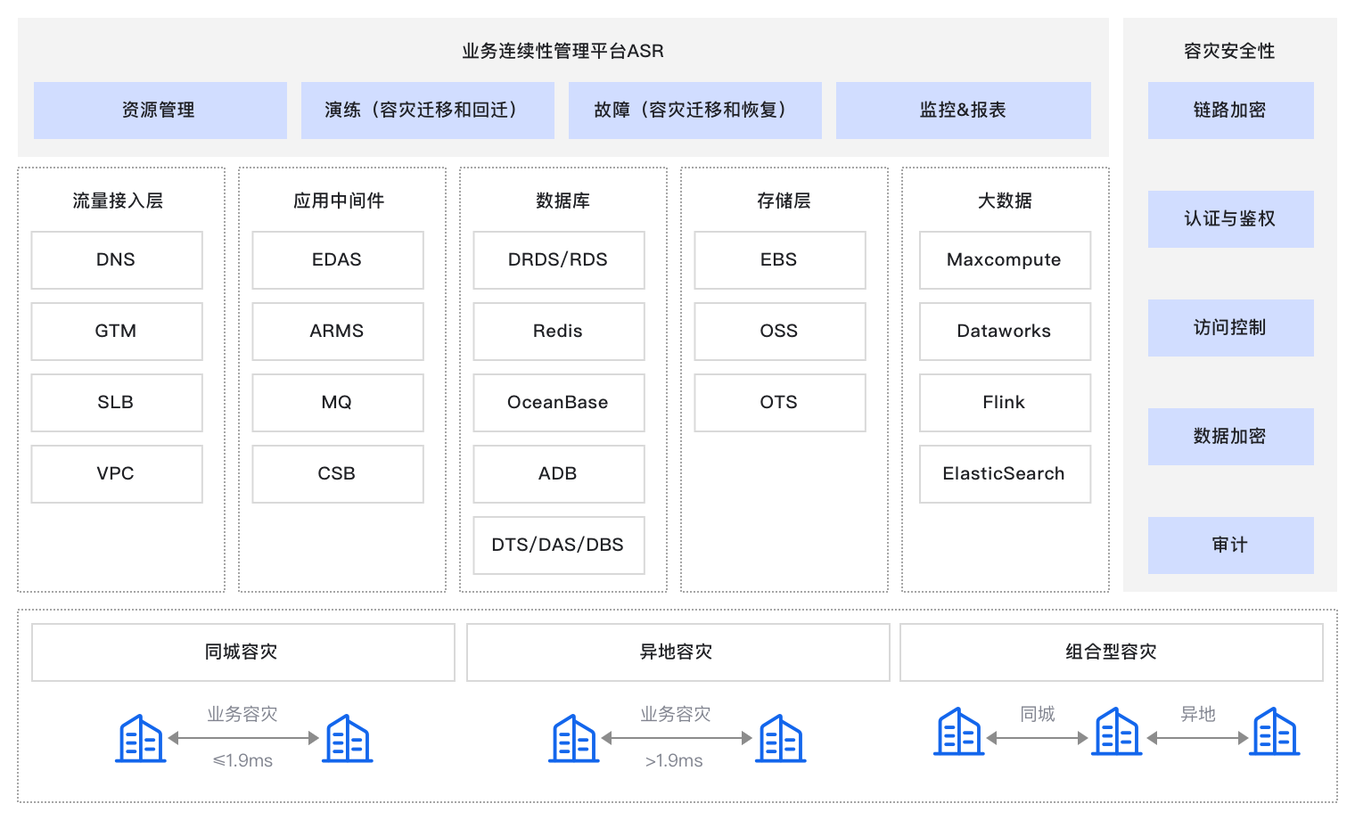Select the 访问控制 box
The width and height of the screenshot is (1355, 820).
click(x=1231, y=328)
